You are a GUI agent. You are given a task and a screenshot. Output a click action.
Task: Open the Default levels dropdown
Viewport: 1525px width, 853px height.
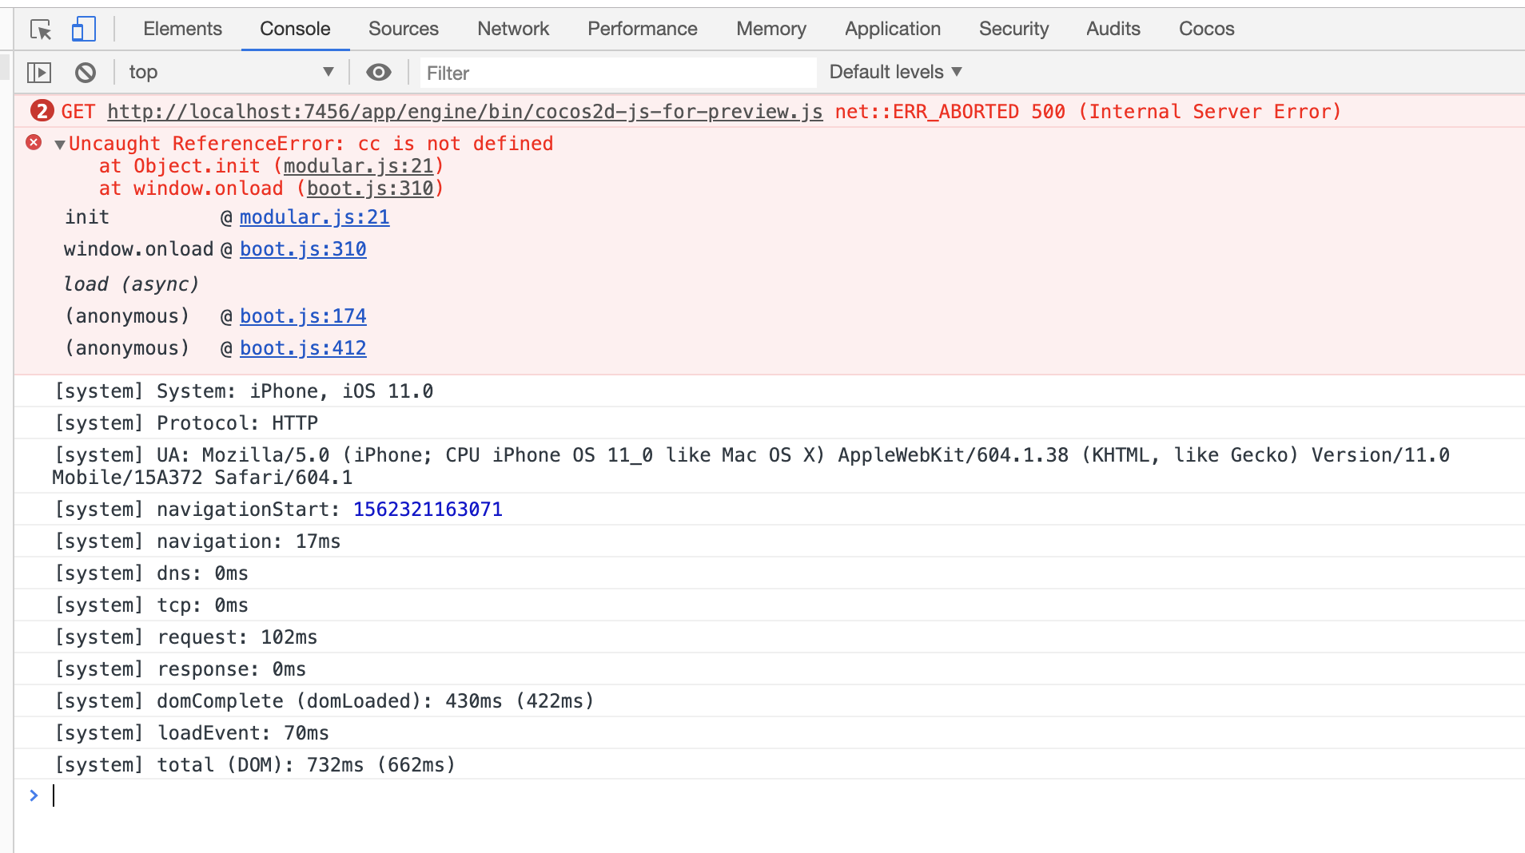(x=895, y=73)
